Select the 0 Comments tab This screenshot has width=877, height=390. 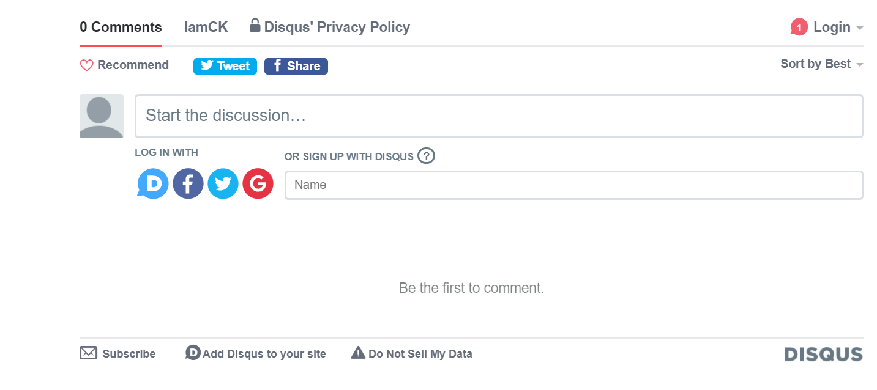(x=121, y=27)
